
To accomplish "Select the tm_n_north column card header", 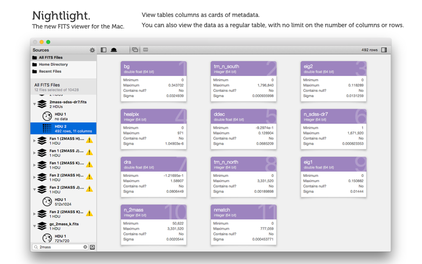I will (244, 164).
